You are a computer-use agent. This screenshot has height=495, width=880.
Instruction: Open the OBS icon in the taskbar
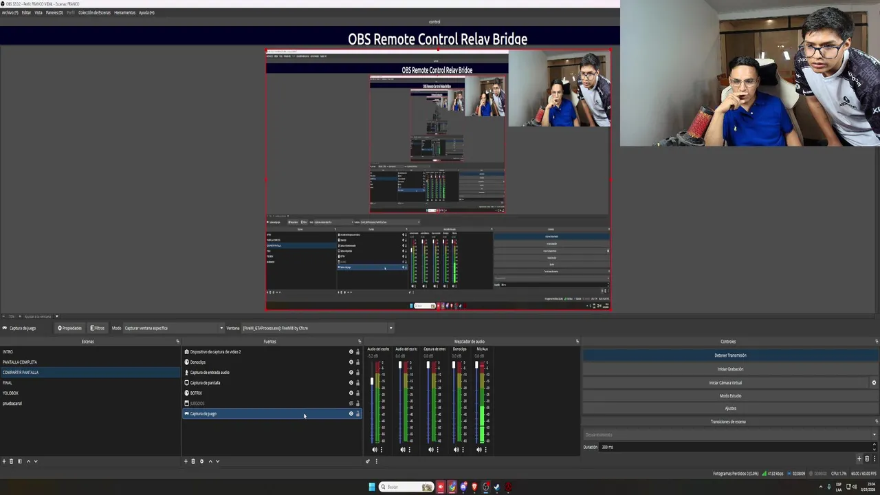(485, 487)
